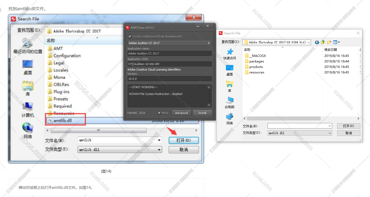Open 文件名 dropdown arrow in left dialog
370x197 pixels.
tap(159, 140)
